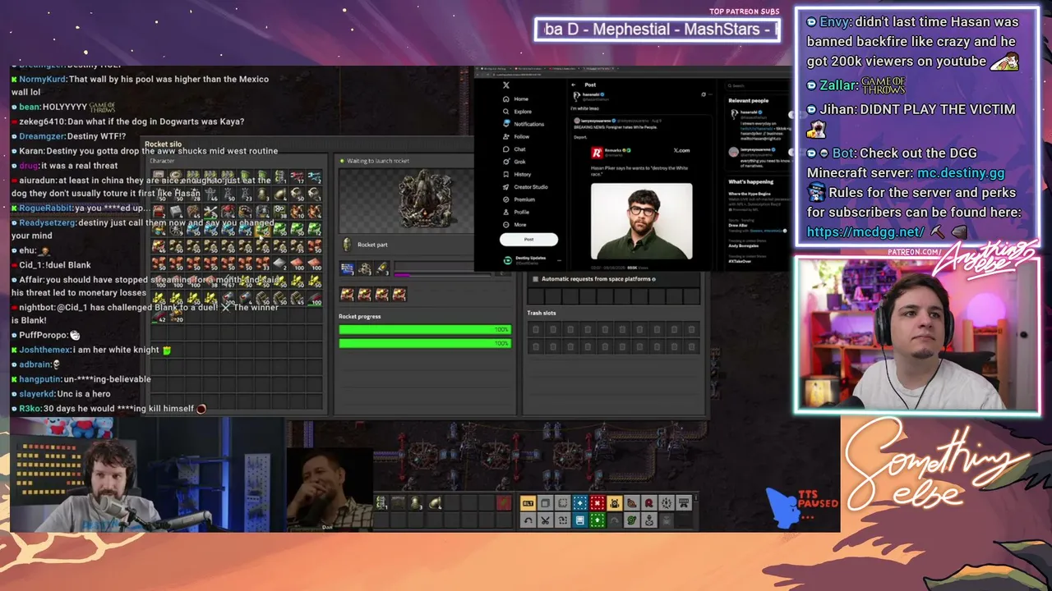The width and height of the screenshot is (1052, 591).
Task: Click the Grok icon on hasanabi's post
Action: (x=704, y=94)
